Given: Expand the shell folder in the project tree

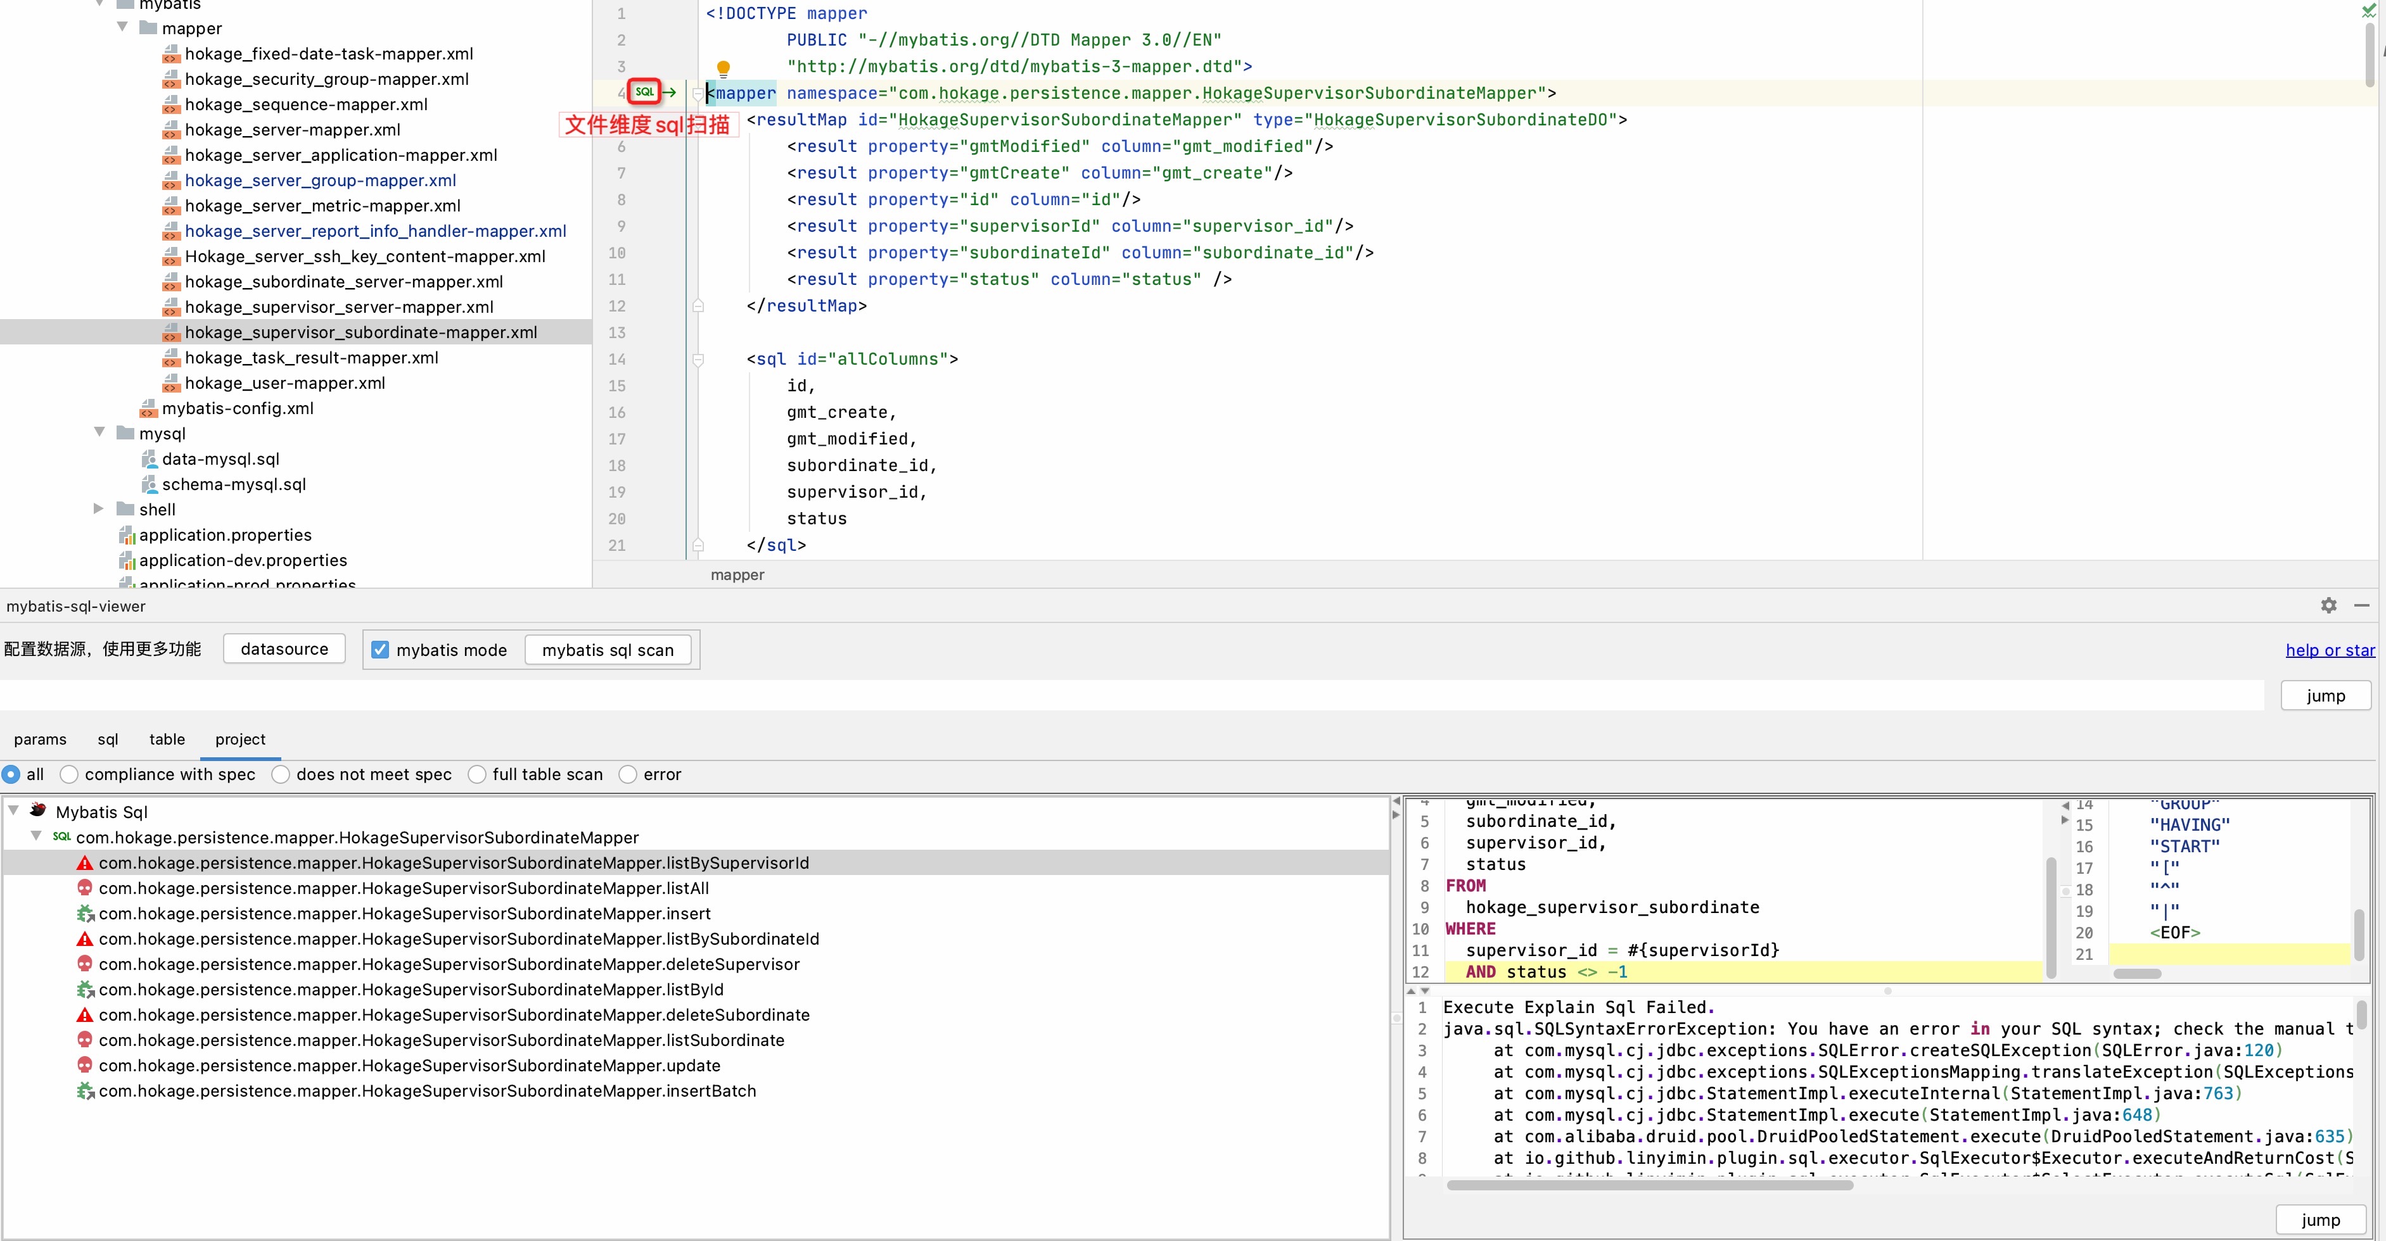Looking at the screenshot, I should pos(99,509).
